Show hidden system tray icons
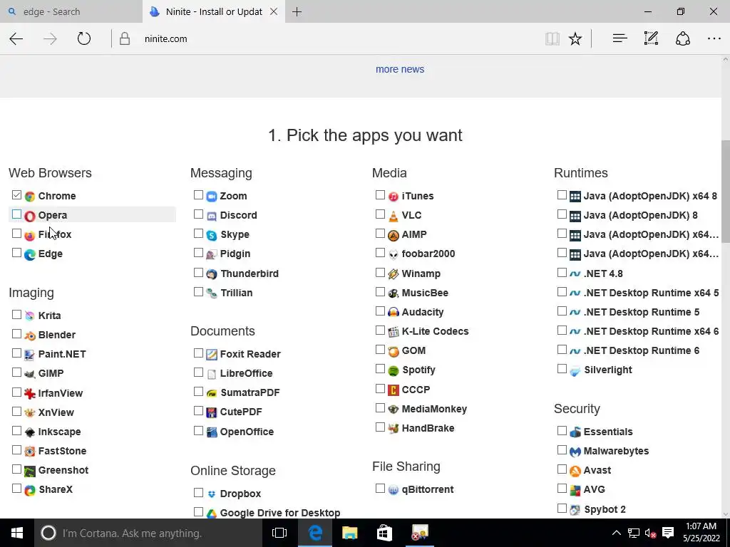 pos(616,533)
